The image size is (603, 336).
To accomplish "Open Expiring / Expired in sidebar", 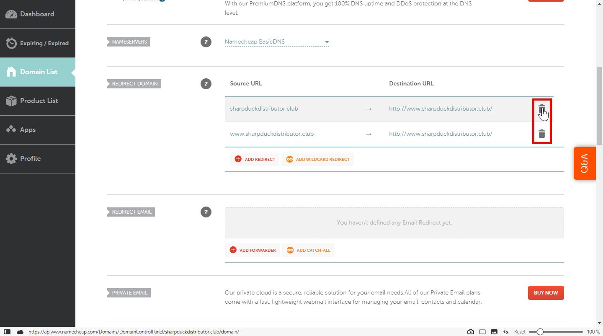I will coord(38,43).
